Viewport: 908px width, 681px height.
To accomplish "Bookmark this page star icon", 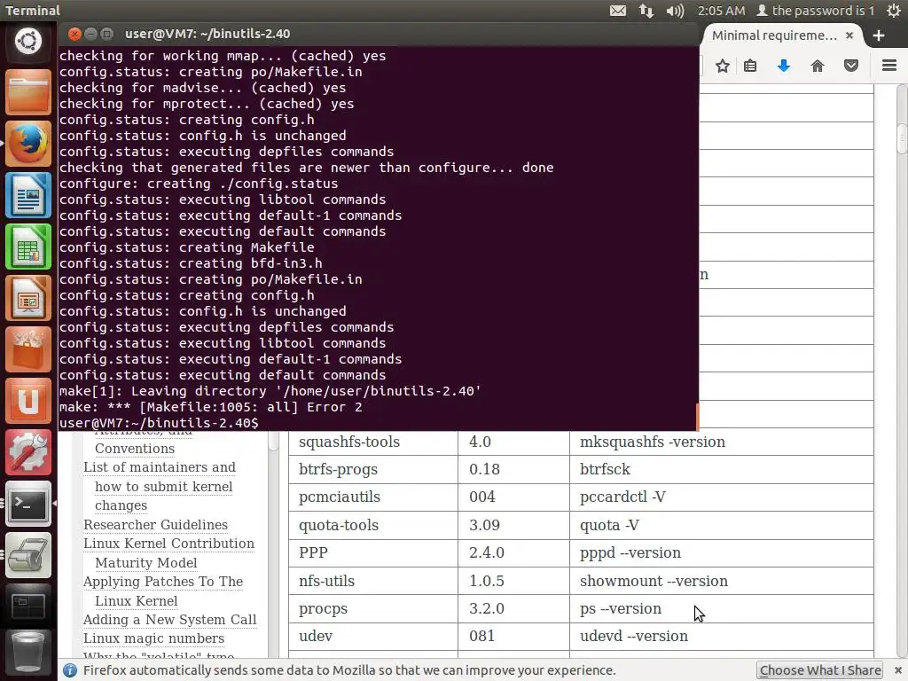I will (x=722, y=66).
